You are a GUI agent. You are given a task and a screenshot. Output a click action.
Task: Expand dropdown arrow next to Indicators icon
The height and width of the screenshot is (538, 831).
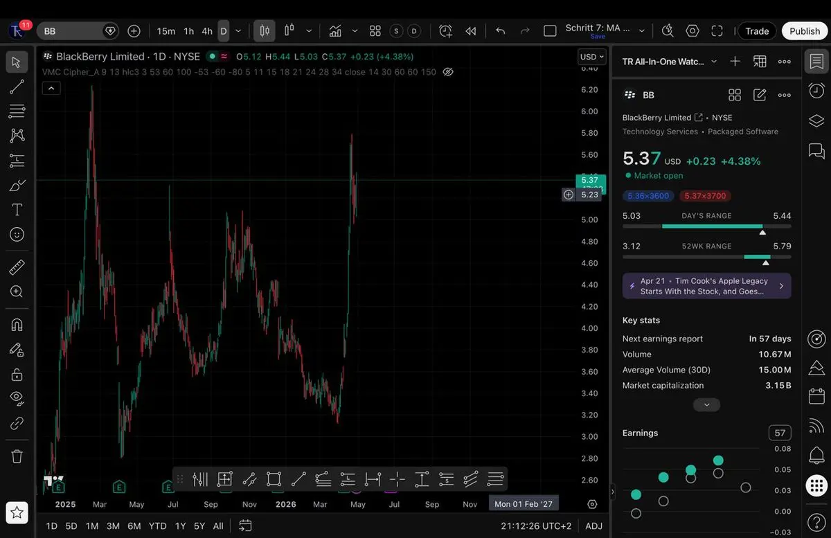[355, 31]
